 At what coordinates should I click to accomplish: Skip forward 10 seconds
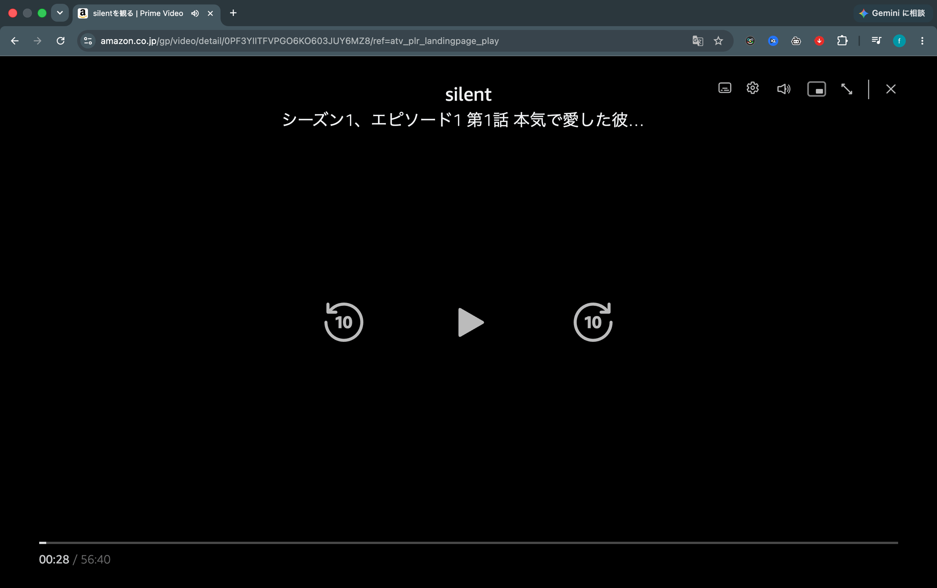(x=593, y=322)
